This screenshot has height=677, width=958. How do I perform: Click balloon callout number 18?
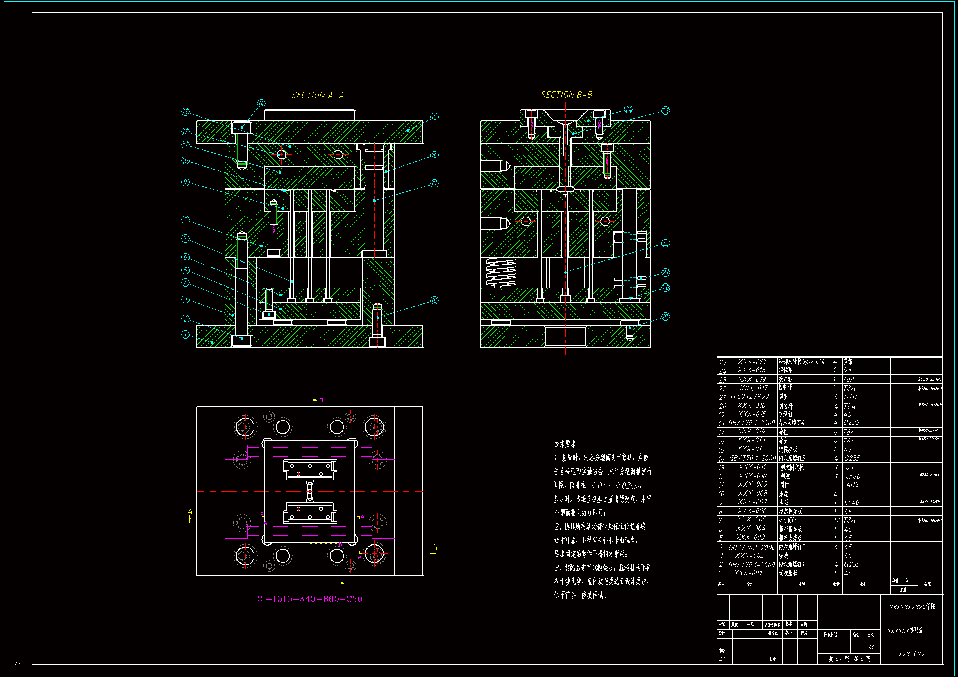point(434,300)
